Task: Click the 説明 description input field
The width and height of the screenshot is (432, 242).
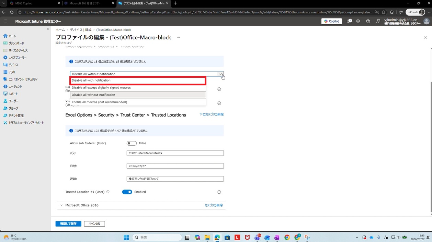Action: click(175, 179)
